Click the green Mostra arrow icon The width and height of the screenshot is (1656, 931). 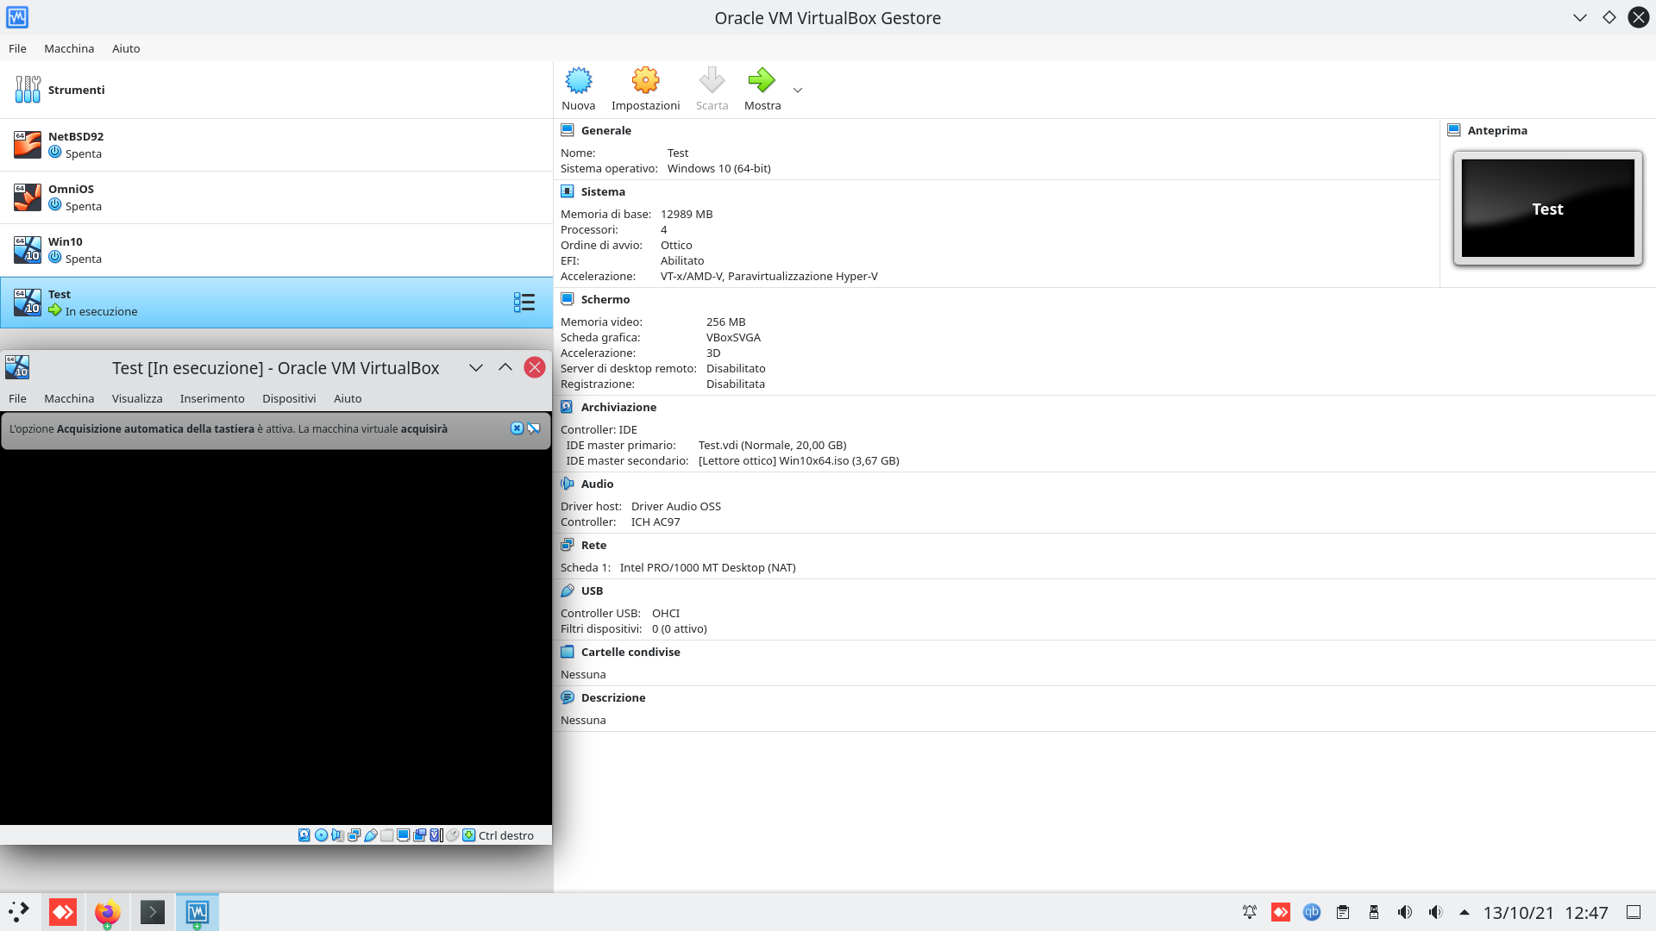762,81
